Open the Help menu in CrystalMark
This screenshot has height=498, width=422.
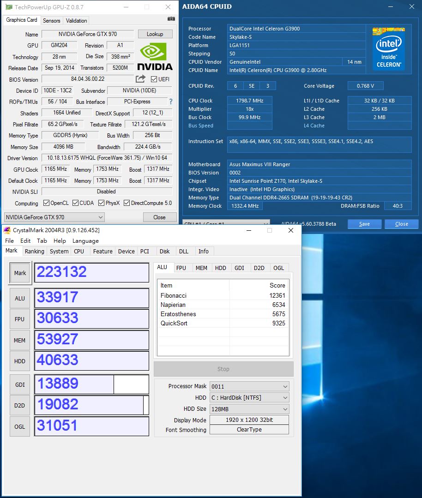click(60, 241)
